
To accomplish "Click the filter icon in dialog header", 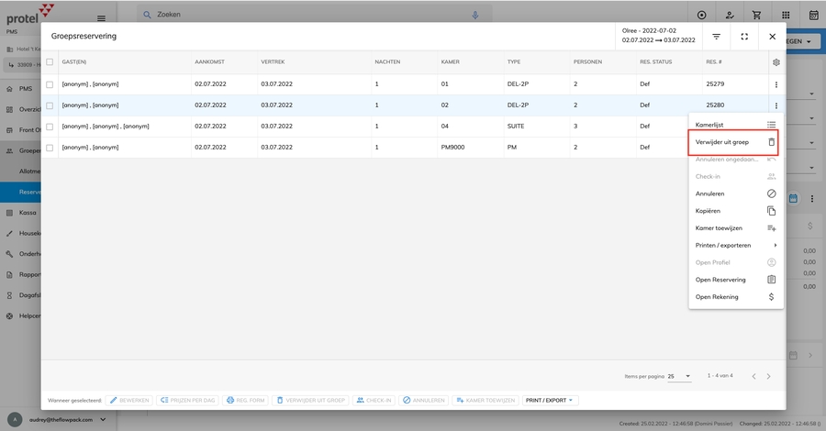I will 716,37.
